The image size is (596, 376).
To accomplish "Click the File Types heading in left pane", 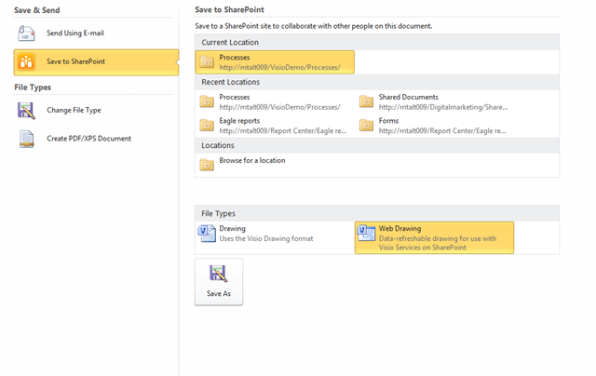I will tap(33, 87).
